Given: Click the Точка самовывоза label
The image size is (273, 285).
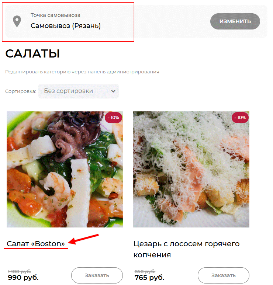Looking at the screenshot, I should (x=55, y=15).
